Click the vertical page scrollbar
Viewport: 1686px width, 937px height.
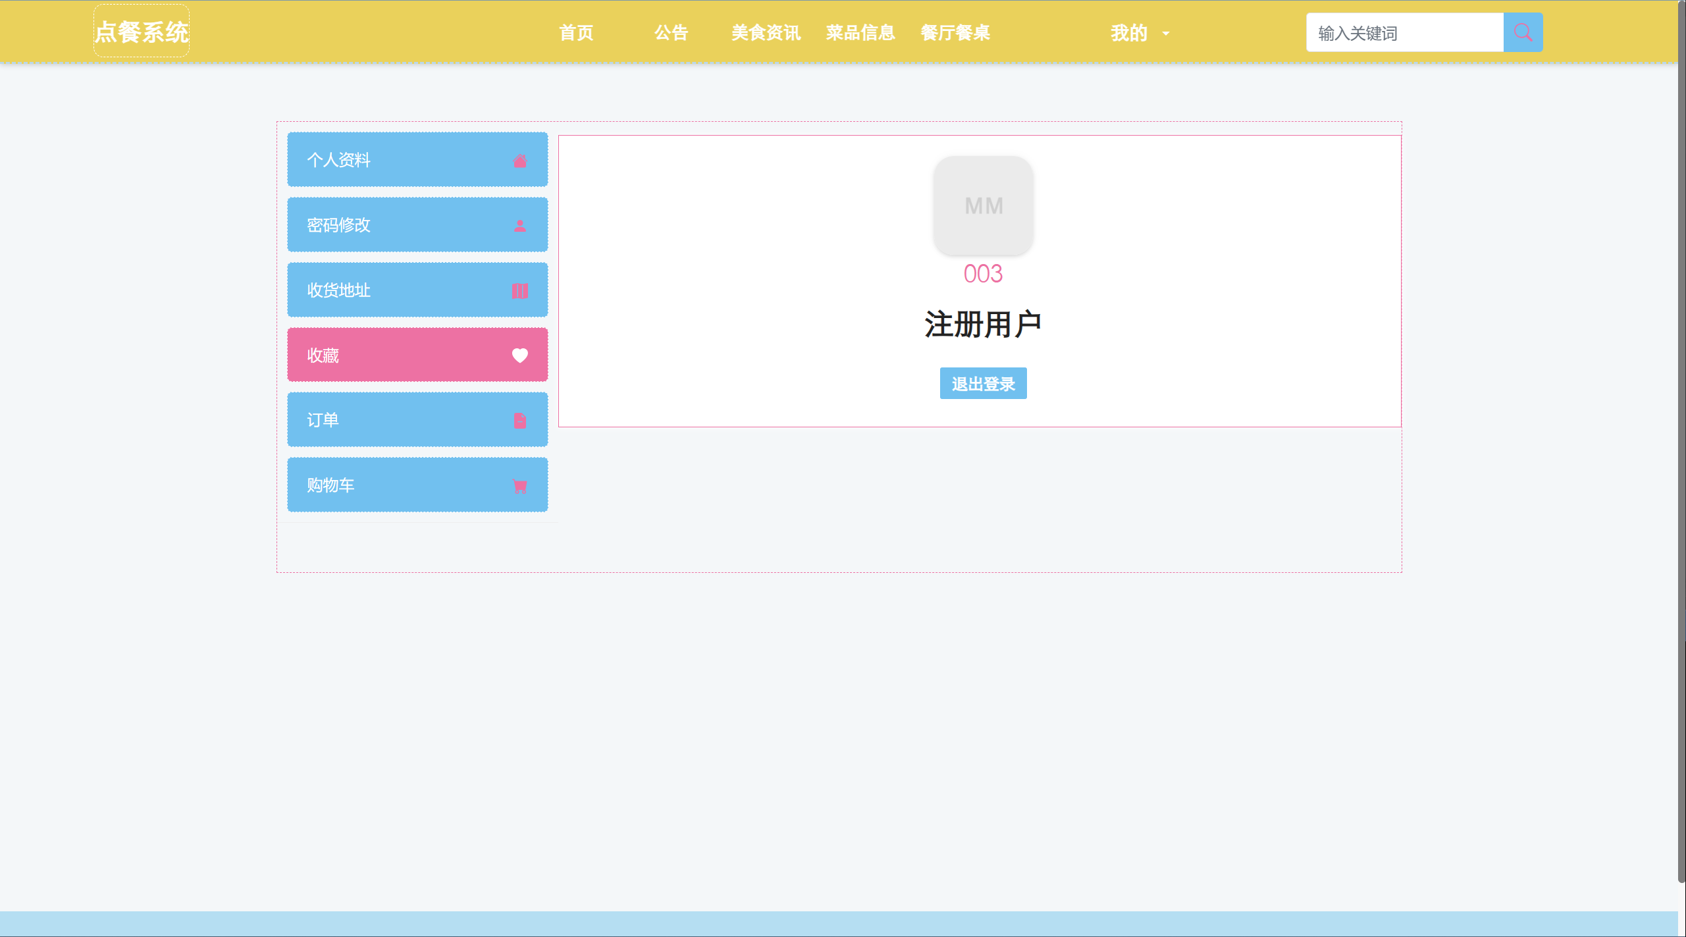click(1681, 441)
